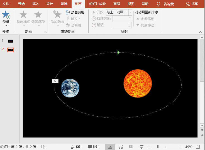Click the zoom out minus button

[149, 147]
